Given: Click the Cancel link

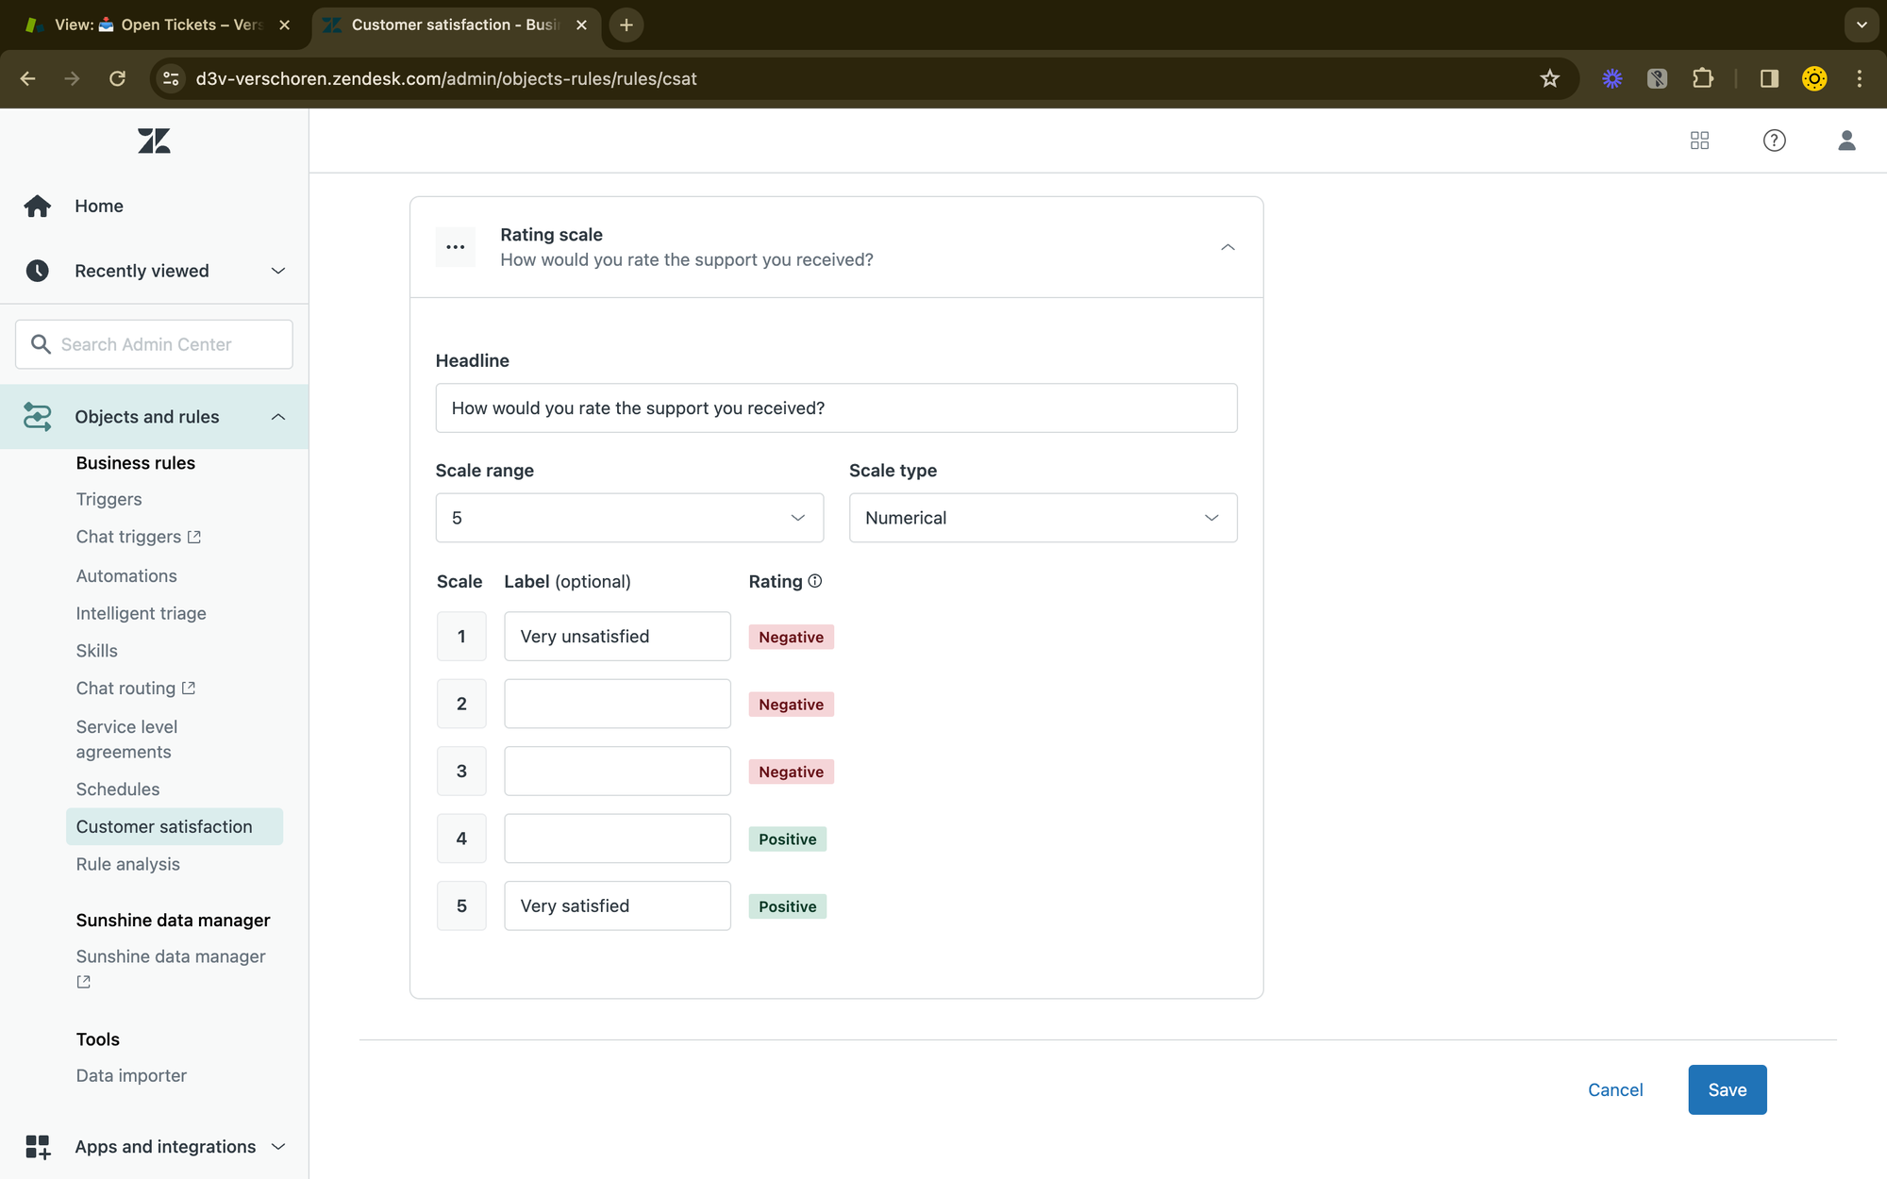Looking at the screenshot, I should [x=1615, y=1089].
